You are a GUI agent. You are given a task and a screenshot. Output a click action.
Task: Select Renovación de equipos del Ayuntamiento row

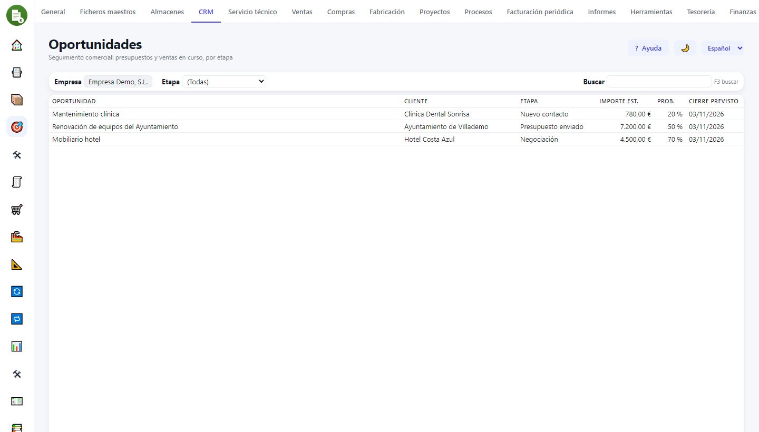pyautogui.click(x=396, y=126)
